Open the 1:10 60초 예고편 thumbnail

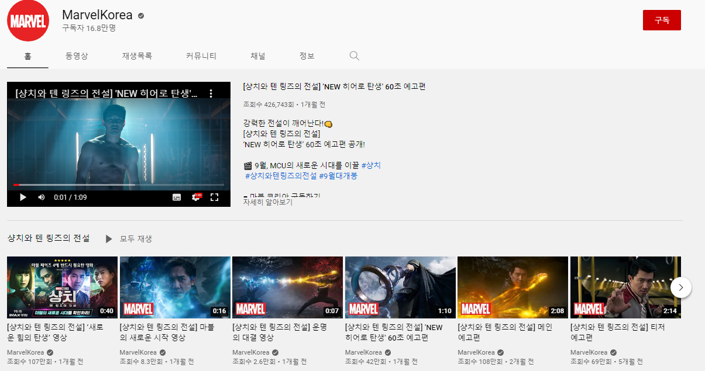click(x=400, y=287)
